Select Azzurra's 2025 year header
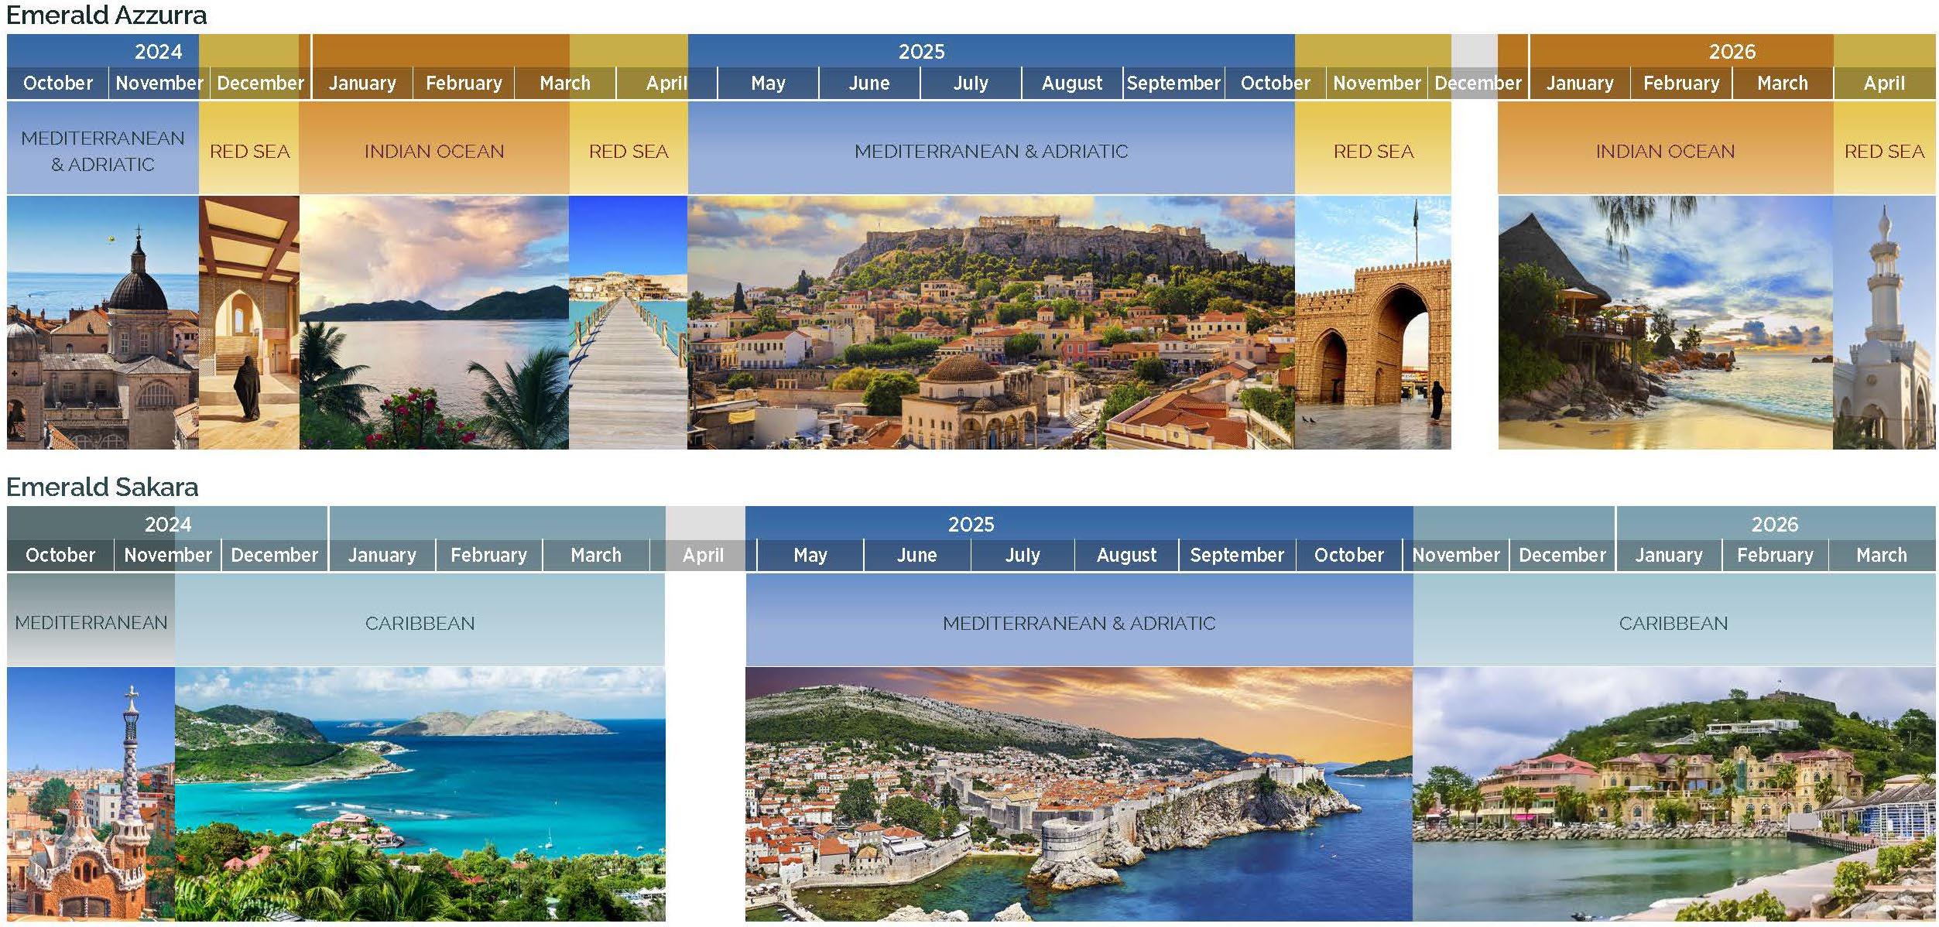 click(x=921, y=51)
